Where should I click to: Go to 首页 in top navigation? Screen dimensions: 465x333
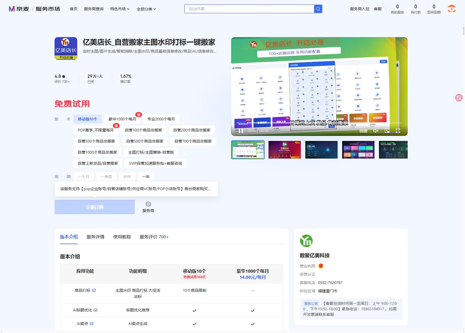pos(74,9)
